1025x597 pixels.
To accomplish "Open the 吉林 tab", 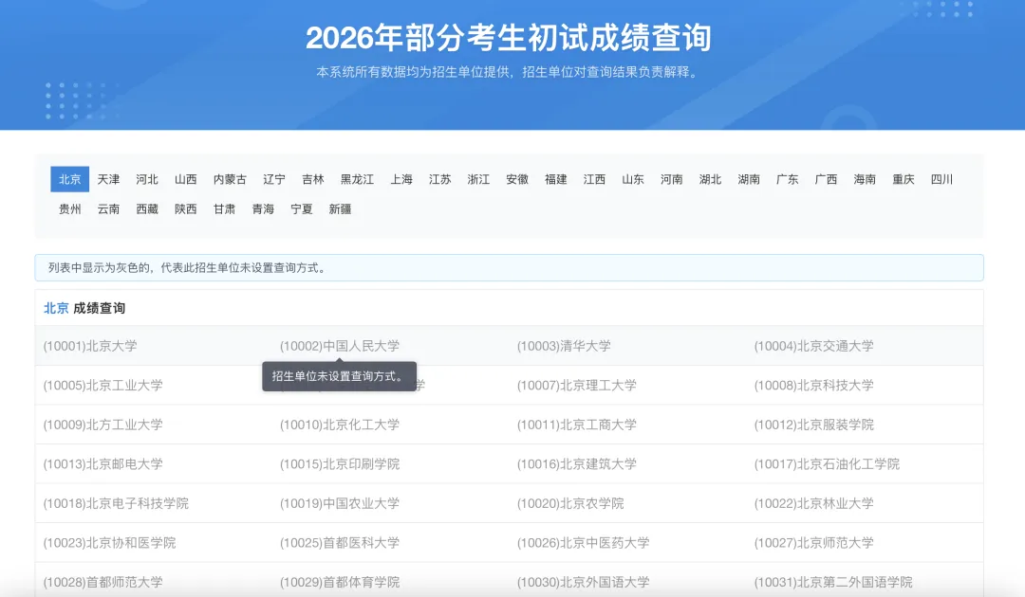I will (313, 179).
